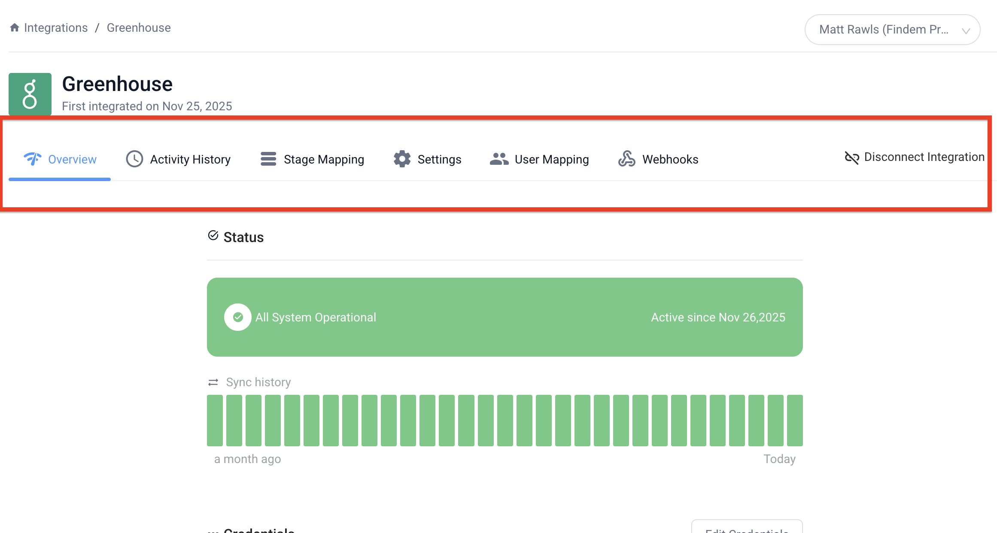Click the Greenhouse breadcrumb item

click(x=139, y=28)
